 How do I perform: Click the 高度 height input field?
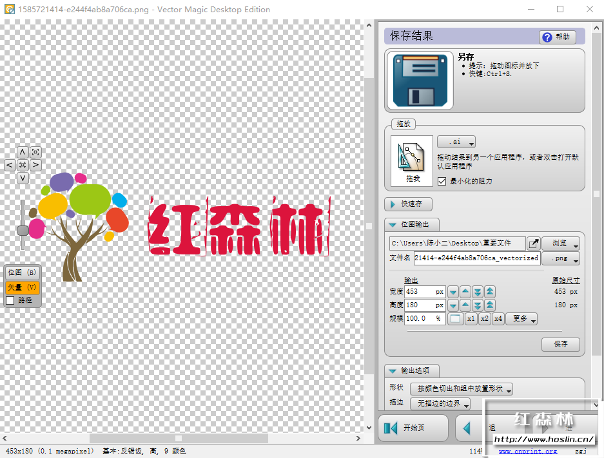click(425, 305)
